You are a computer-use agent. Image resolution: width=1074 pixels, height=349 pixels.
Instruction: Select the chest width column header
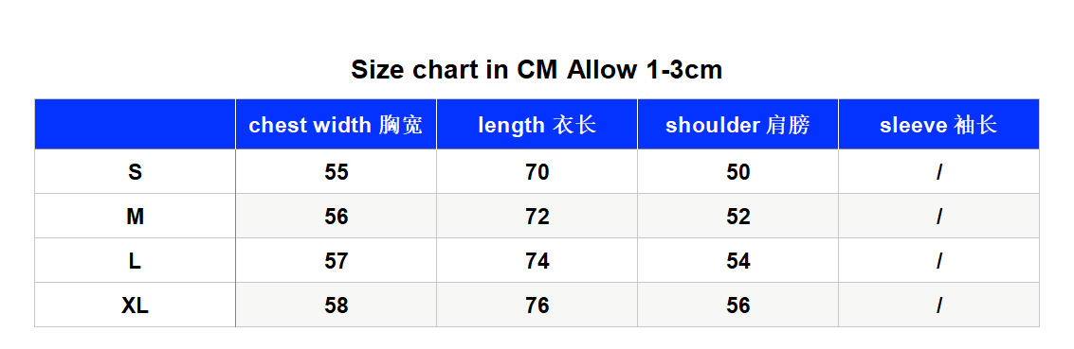337,124
